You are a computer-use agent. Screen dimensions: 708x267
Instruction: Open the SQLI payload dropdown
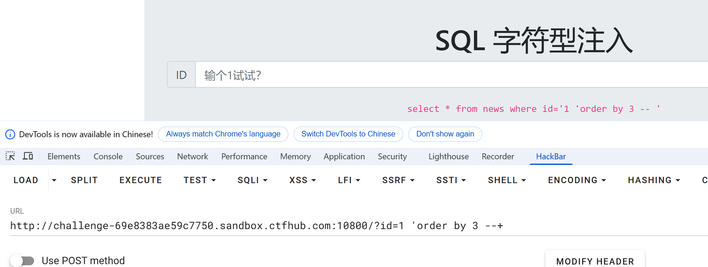point(252,180)
